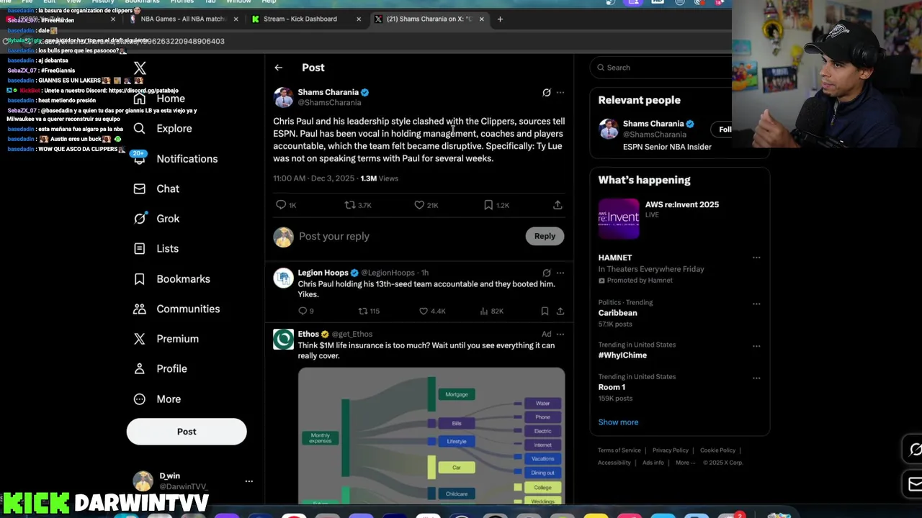Screen dimensions: 922x518
Task: Switch to the NBA Games browser tab
Action: click(x=184, y=19)
